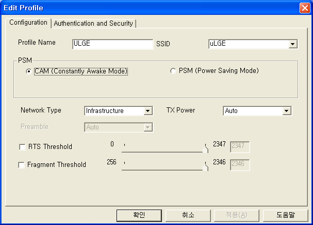Click the 취소 (Cancel) button
The width and height of the screenshot is (313, 225).
click(x=188, y=215)
